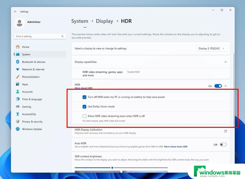Select Privacy & security
The image size is (245, 179).
click(40, 122)
